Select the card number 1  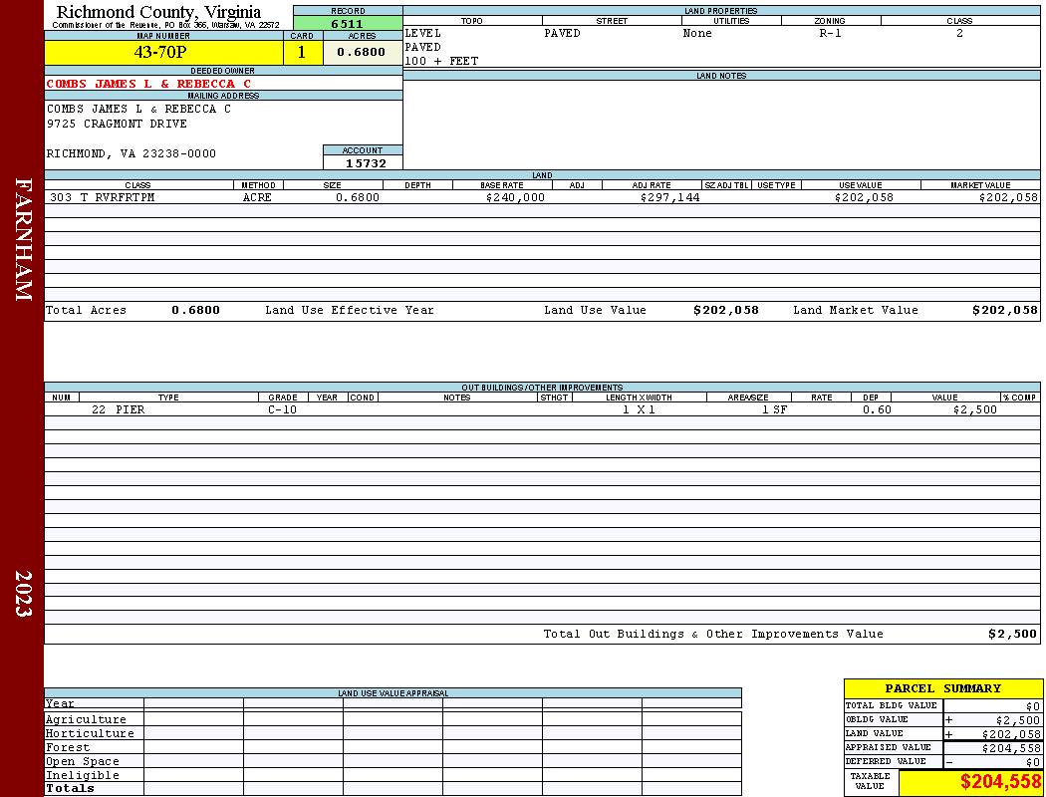tap(302, 52)
